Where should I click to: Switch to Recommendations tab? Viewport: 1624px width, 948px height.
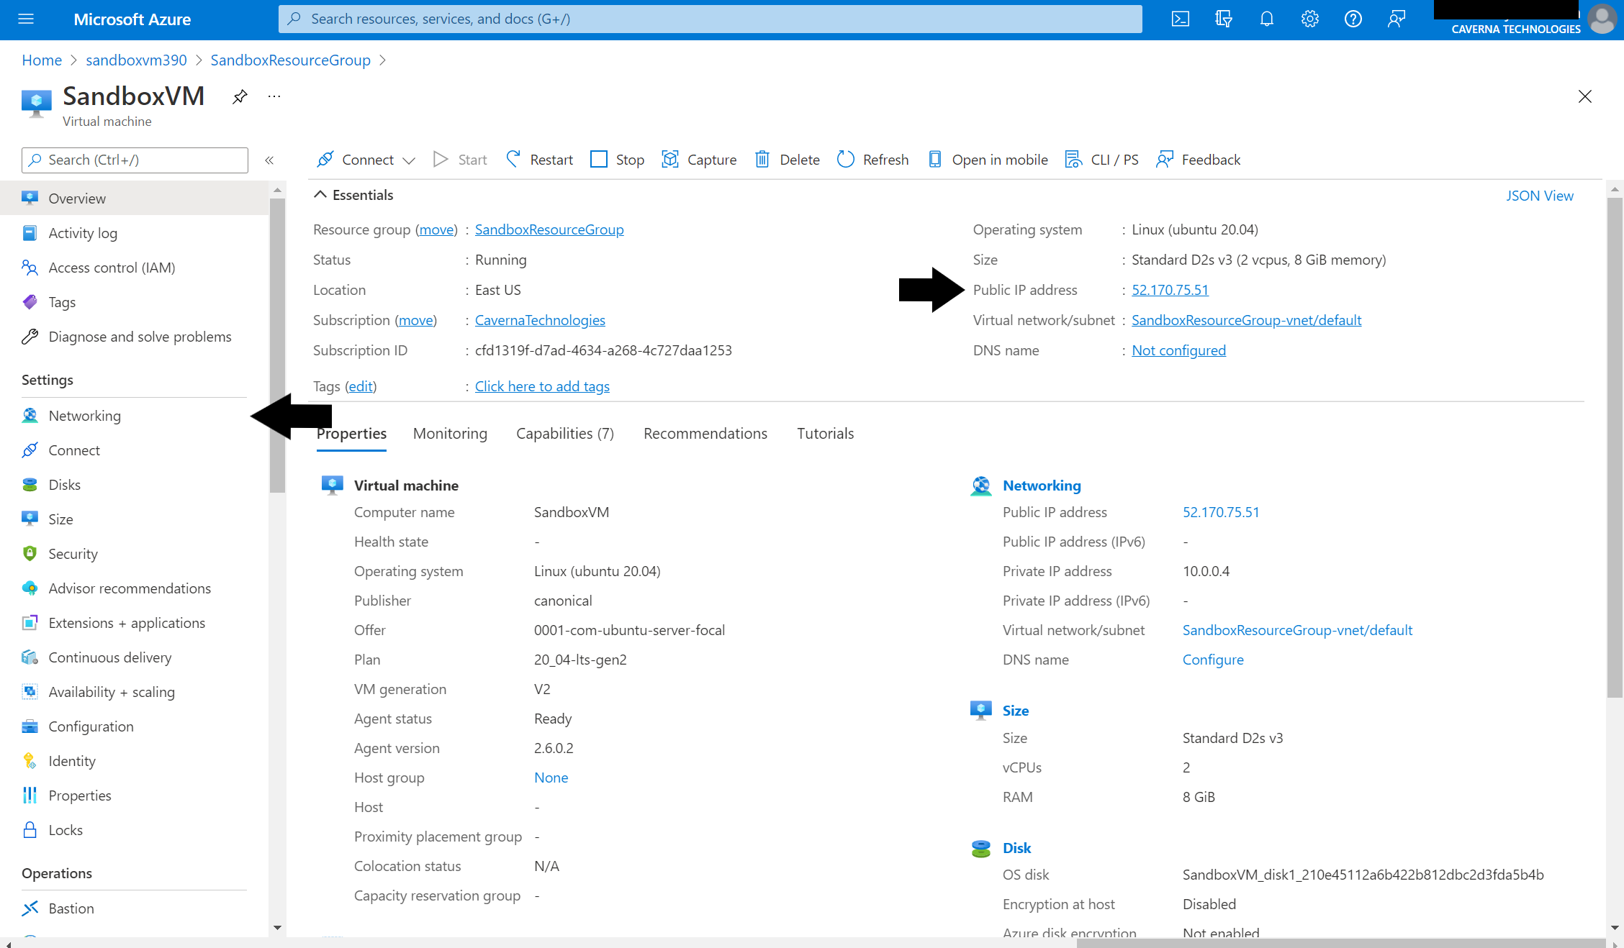coord(705,433)
